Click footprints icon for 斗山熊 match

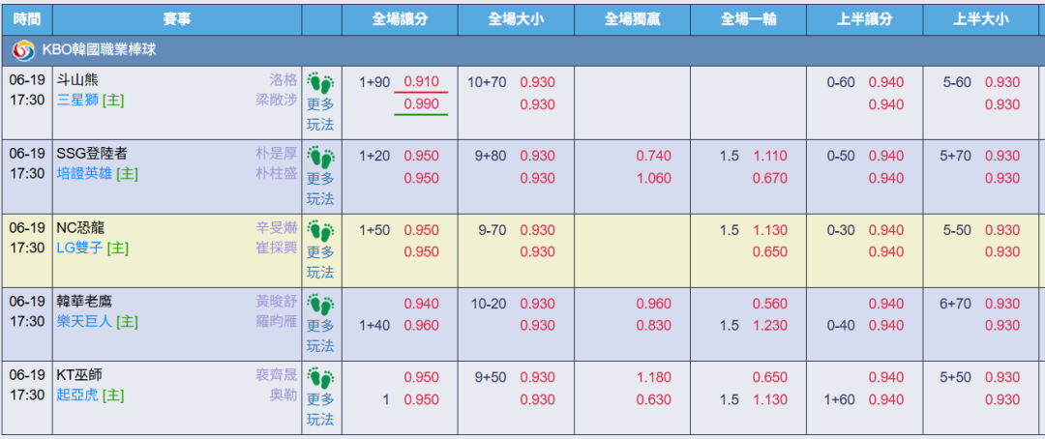pyautogui.click(x=320, y=83)
